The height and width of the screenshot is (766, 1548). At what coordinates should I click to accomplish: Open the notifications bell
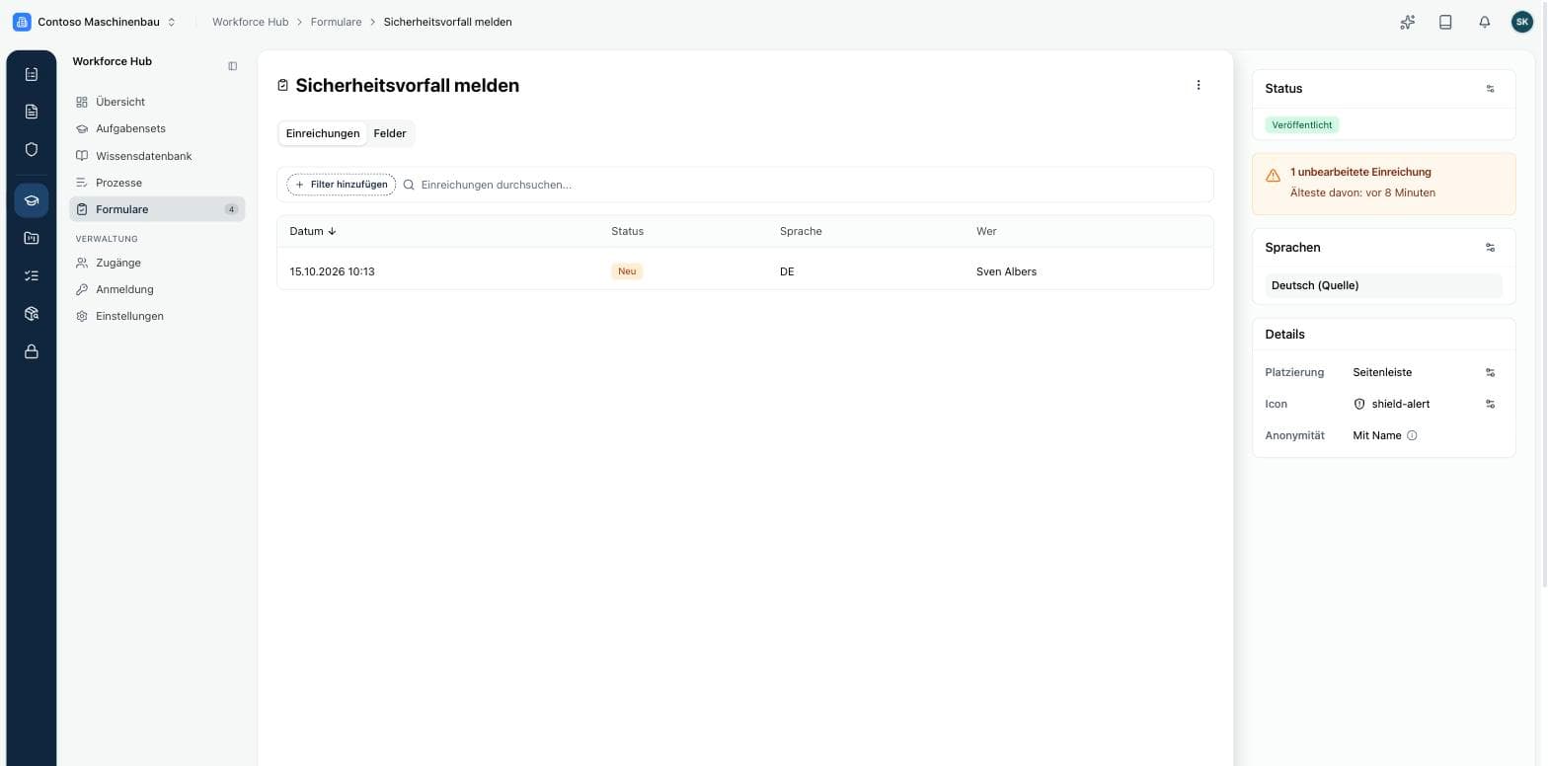point(1484,22)
